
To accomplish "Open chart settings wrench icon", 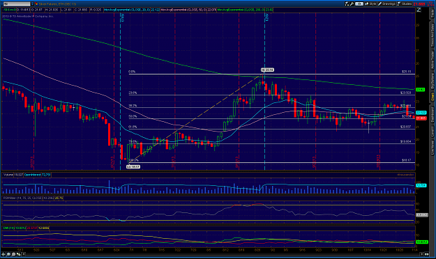I will (x=352, y=4).
